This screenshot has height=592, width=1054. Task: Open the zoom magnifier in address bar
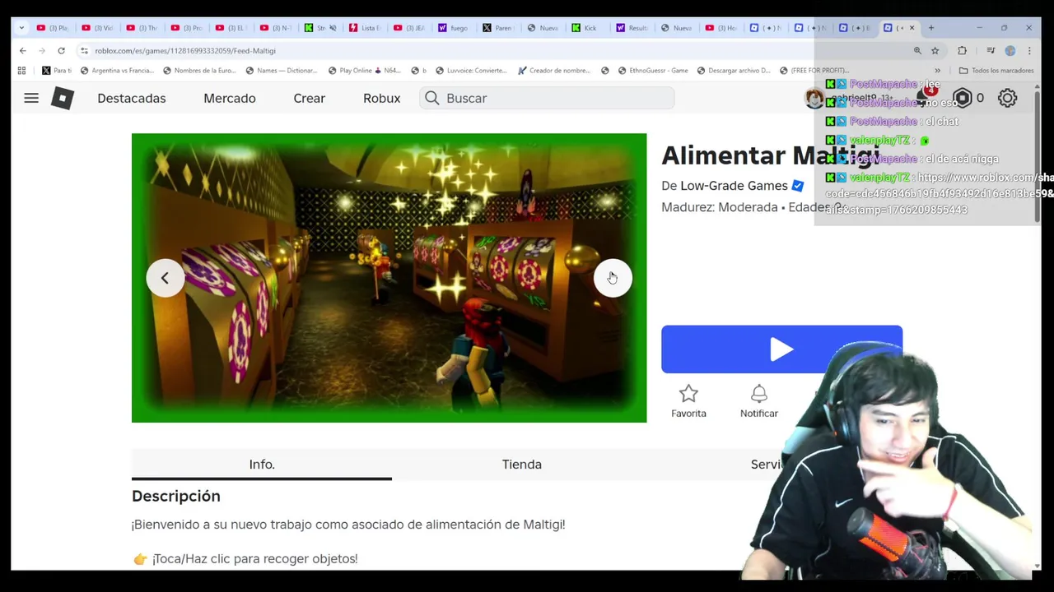click(x=917, y=50)
